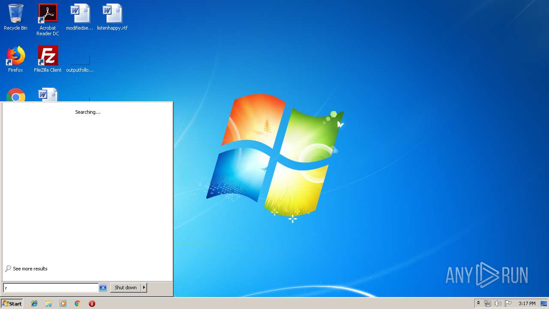
Task: Open the network tray icon
Action: click(x=488, y=303)
